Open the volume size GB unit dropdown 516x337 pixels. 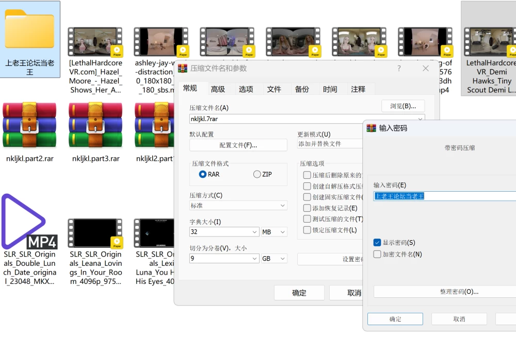coord(274,259)
